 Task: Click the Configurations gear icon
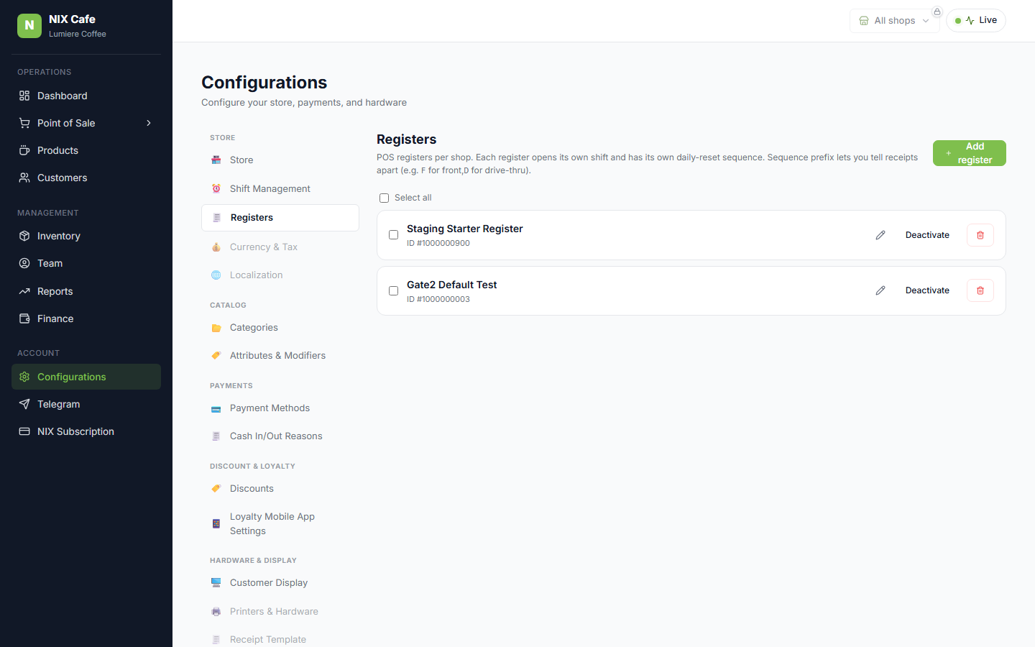click(x=24, y=377)
